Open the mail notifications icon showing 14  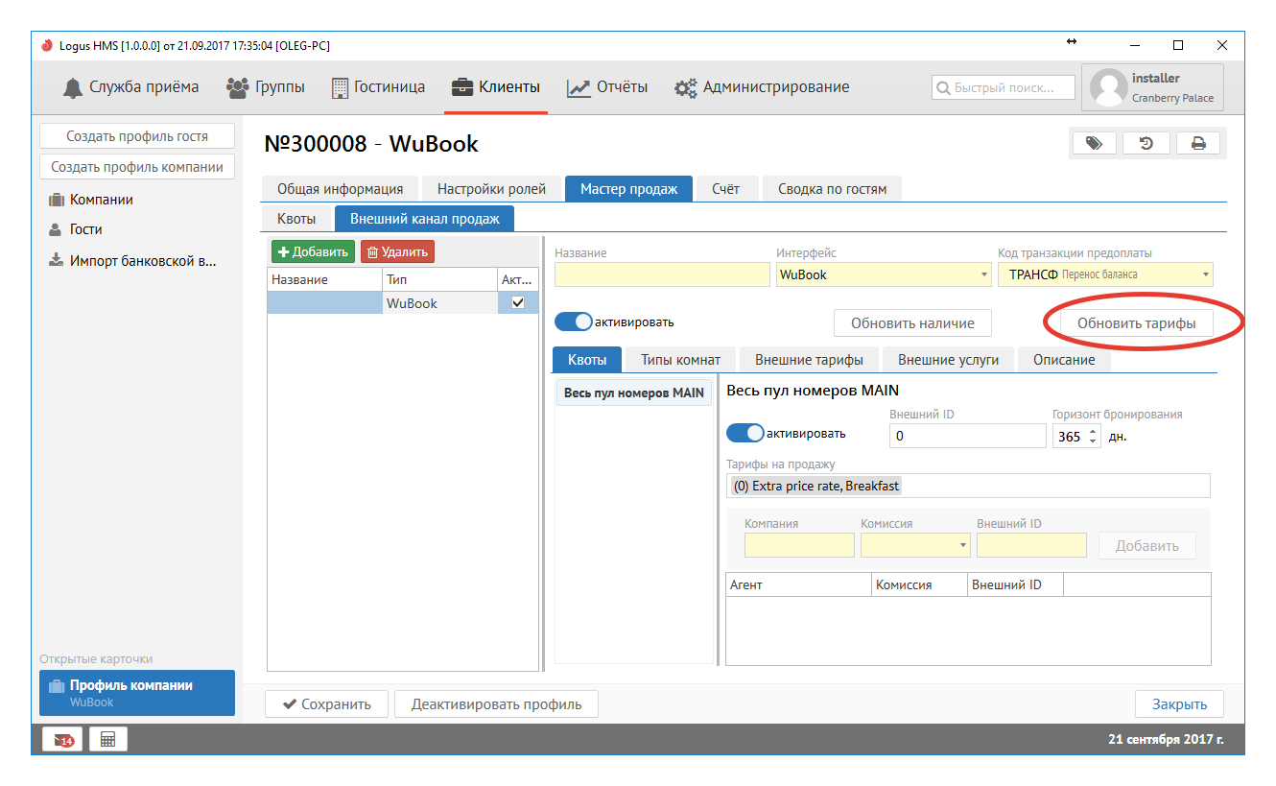tap(62, 739)
